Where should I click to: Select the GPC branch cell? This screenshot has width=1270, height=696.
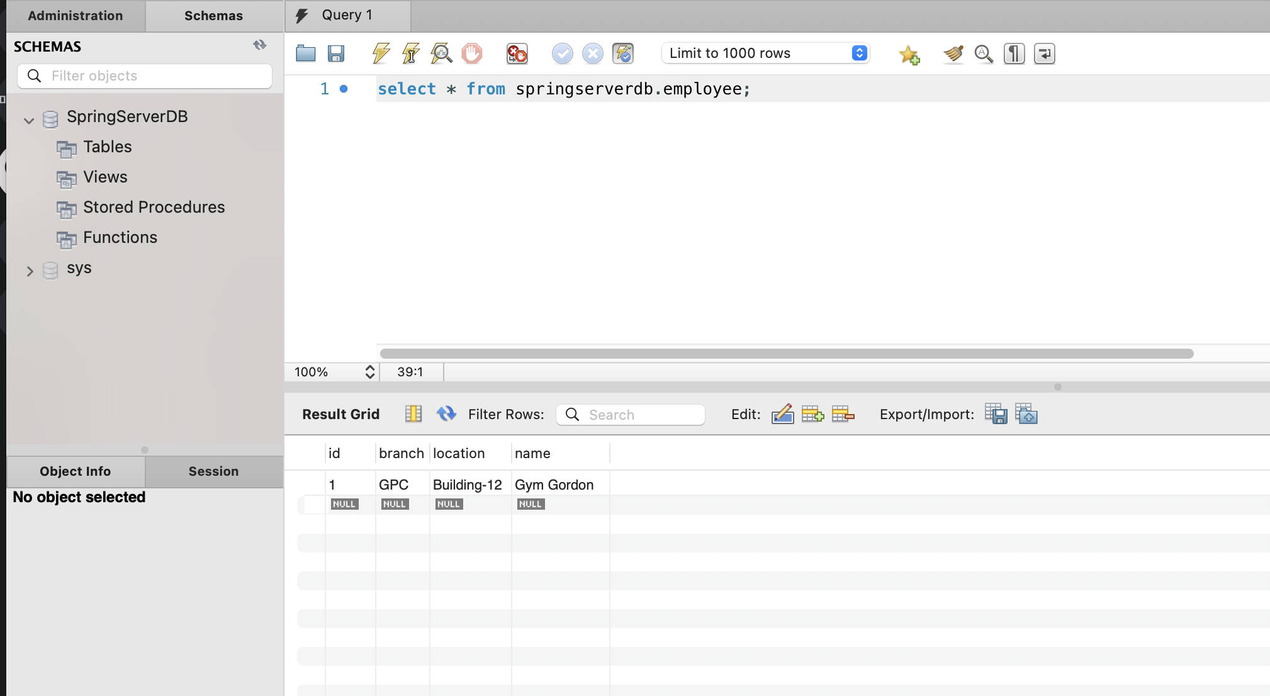click(x=403, y=485)
